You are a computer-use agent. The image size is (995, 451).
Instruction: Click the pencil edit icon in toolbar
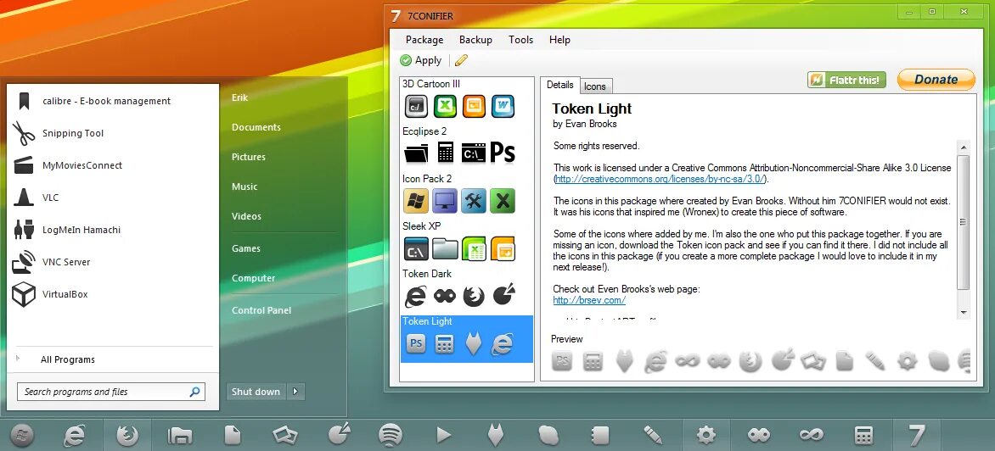461,60
